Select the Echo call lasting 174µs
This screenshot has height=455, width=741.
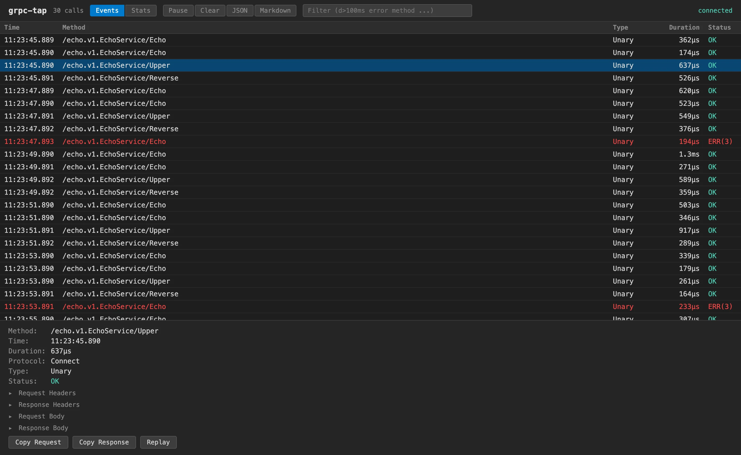[x=370, y=53]
